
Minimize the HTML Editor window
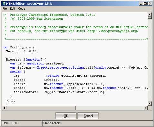(x=141, y=4)
